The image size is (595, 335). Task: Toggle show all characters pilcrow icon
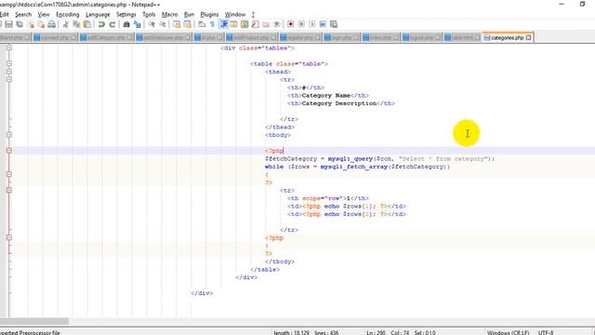tap(212, 24)
